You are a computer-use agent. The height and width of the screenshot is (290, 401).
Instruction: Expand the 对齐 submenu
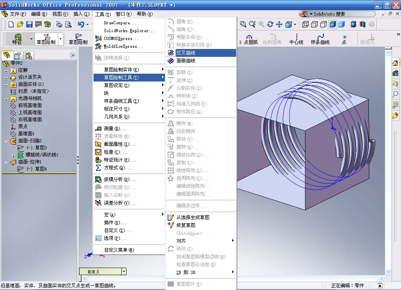coord(201,241)
